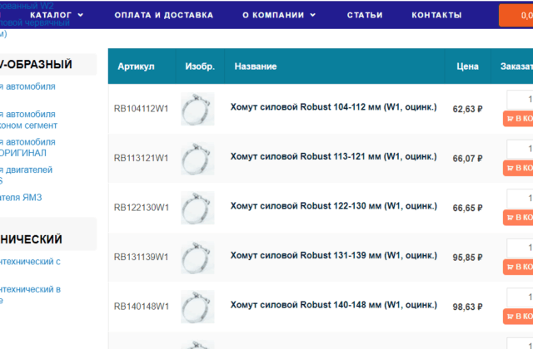Expand the О КОМПАНИИ menu
Screen dimensions: 533x349
pos(279,15)
